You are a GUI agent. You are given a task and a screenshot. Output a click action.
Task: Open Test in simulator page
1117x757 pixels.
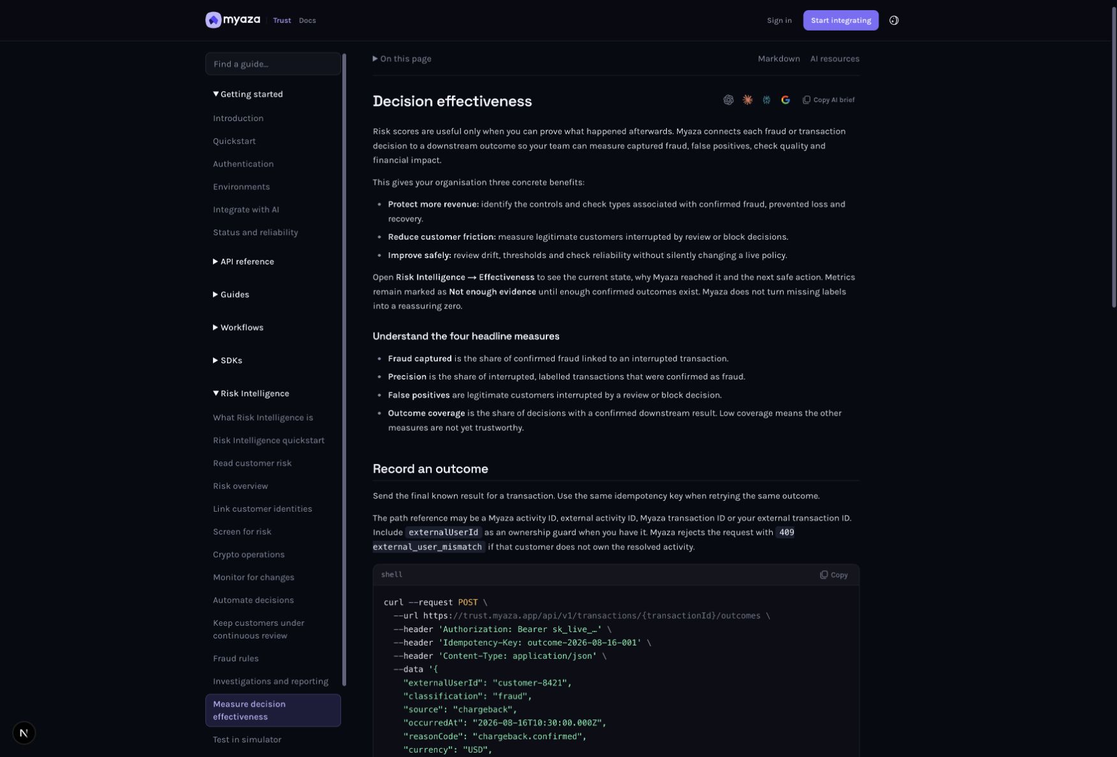click(247, 740)
